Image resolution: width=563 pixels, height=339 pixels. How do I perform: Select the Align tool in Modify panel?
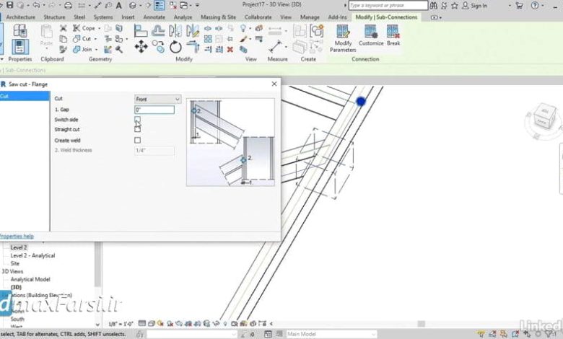(141, 31)
